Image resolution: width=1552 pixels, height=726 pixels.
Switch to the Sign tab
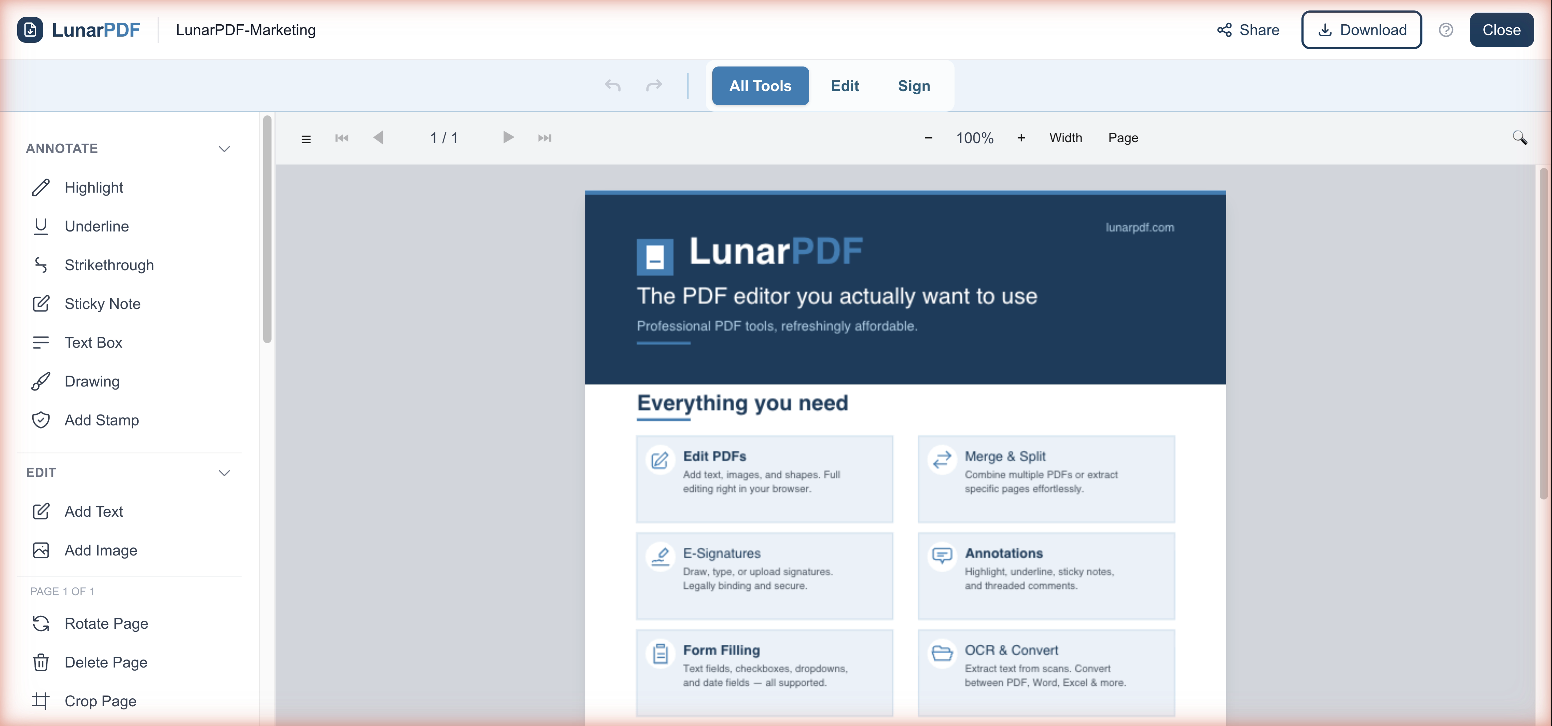(913, 86)
